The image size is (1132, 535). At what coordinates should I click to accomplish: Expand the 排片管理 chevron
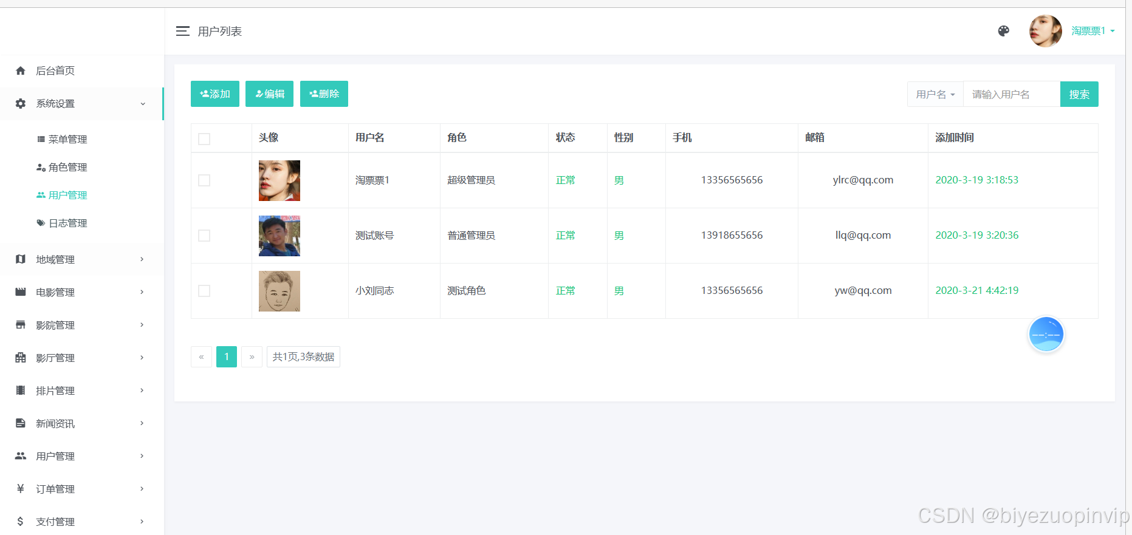(x=142, y=390)
